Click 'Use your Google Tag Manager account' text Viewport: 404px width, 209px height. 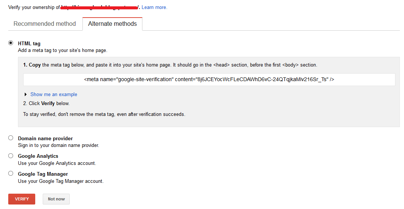61,181
